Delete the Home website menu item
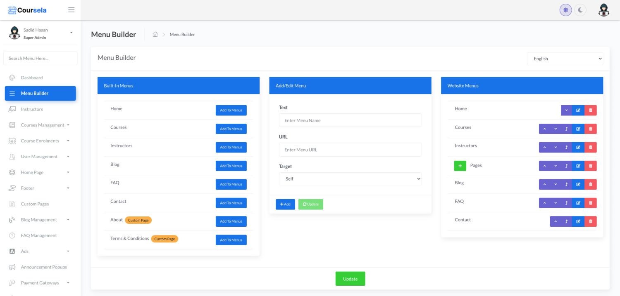620x296 pixels. coord(590,110)
